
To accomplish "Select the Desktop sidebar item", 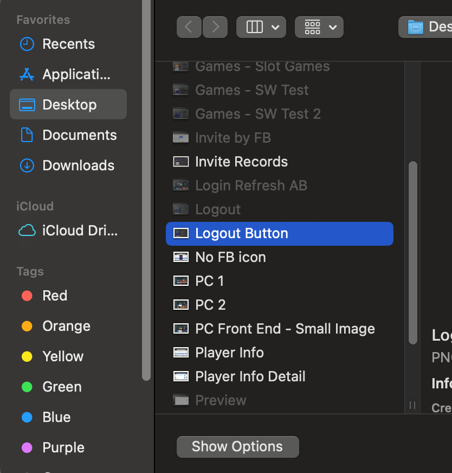I will pyautogui.click(x=69, y=105).
